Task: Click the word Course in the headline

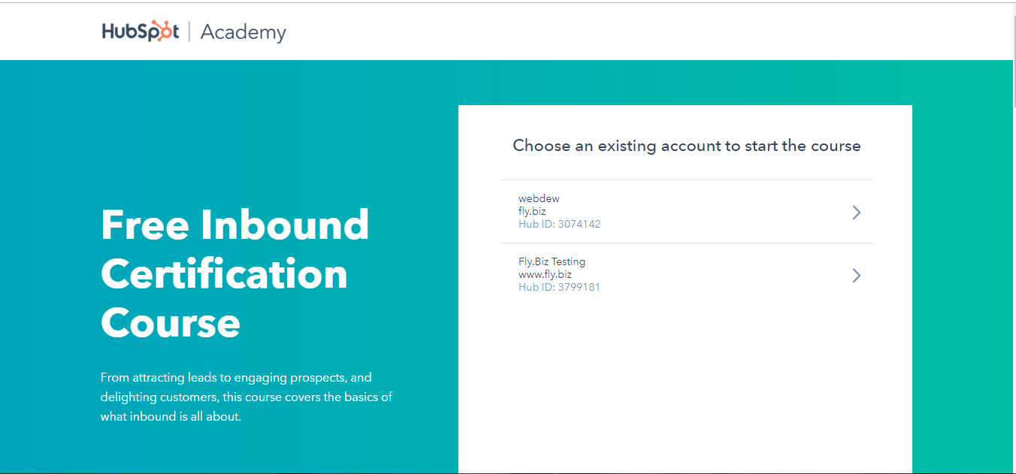Action: (171, 323)
